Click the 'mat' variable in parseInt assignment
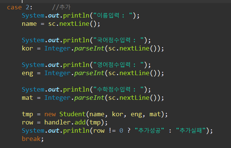Screen dimensions: 231x148 pyautogui.click(x=27, y=98)
